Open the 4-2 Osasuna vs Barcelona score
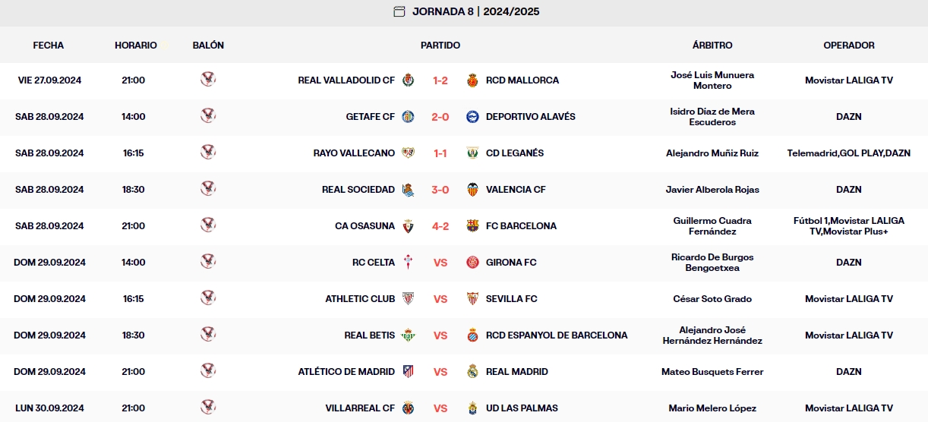 [440, 226]
